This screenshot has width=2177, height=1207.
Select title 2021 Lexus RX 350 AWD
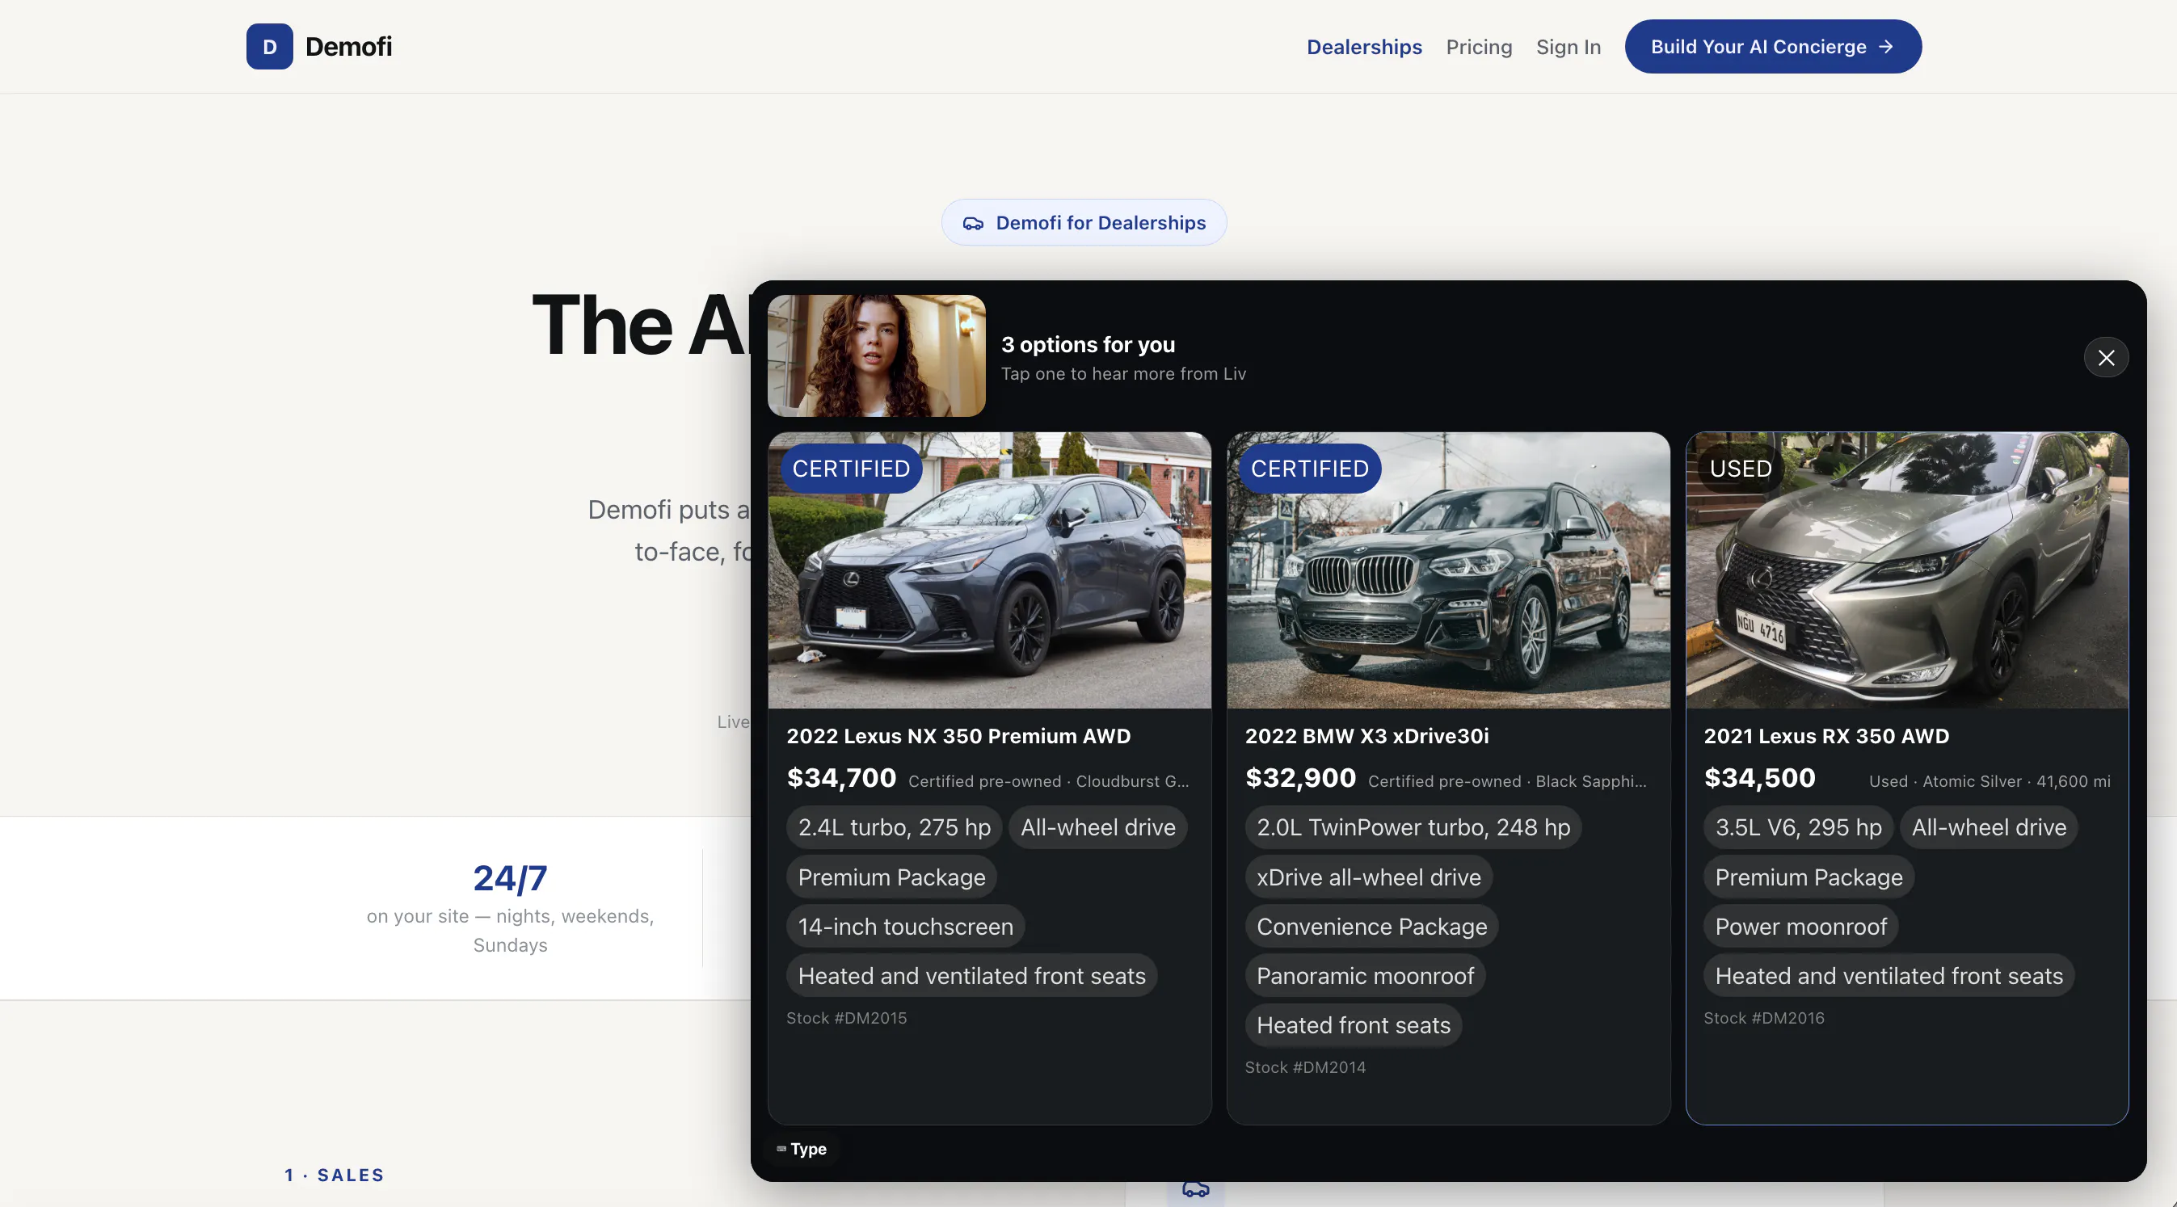1826,736
